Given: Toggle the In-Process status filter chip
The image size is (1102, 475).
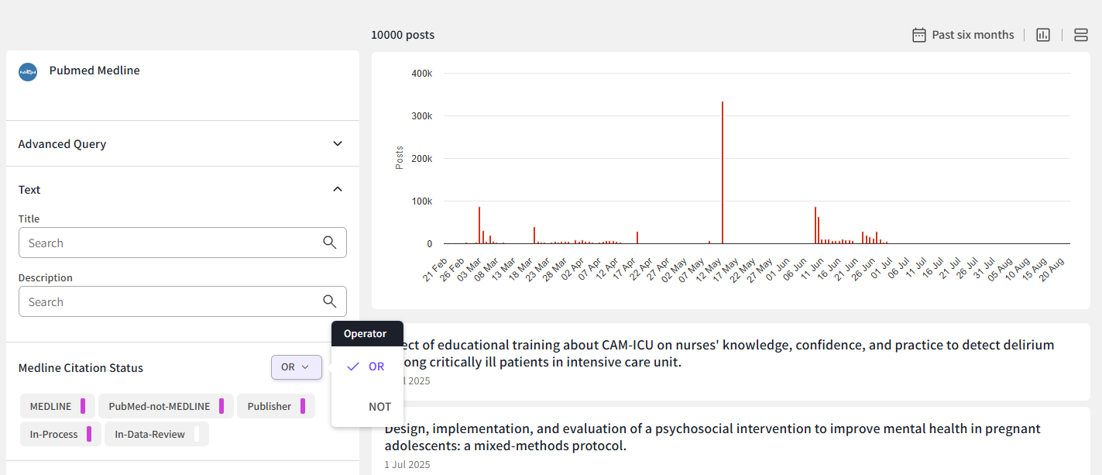Looking at the screenshot, I should [x=60, y=434].
